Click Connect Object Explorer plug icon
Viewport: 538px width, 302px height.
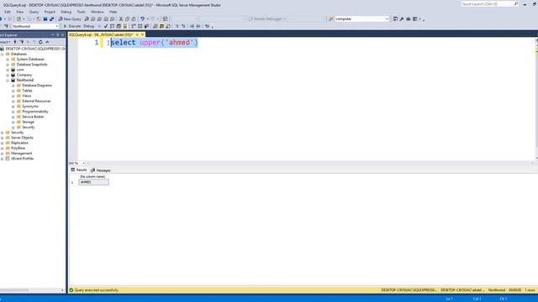click(15, 42)
